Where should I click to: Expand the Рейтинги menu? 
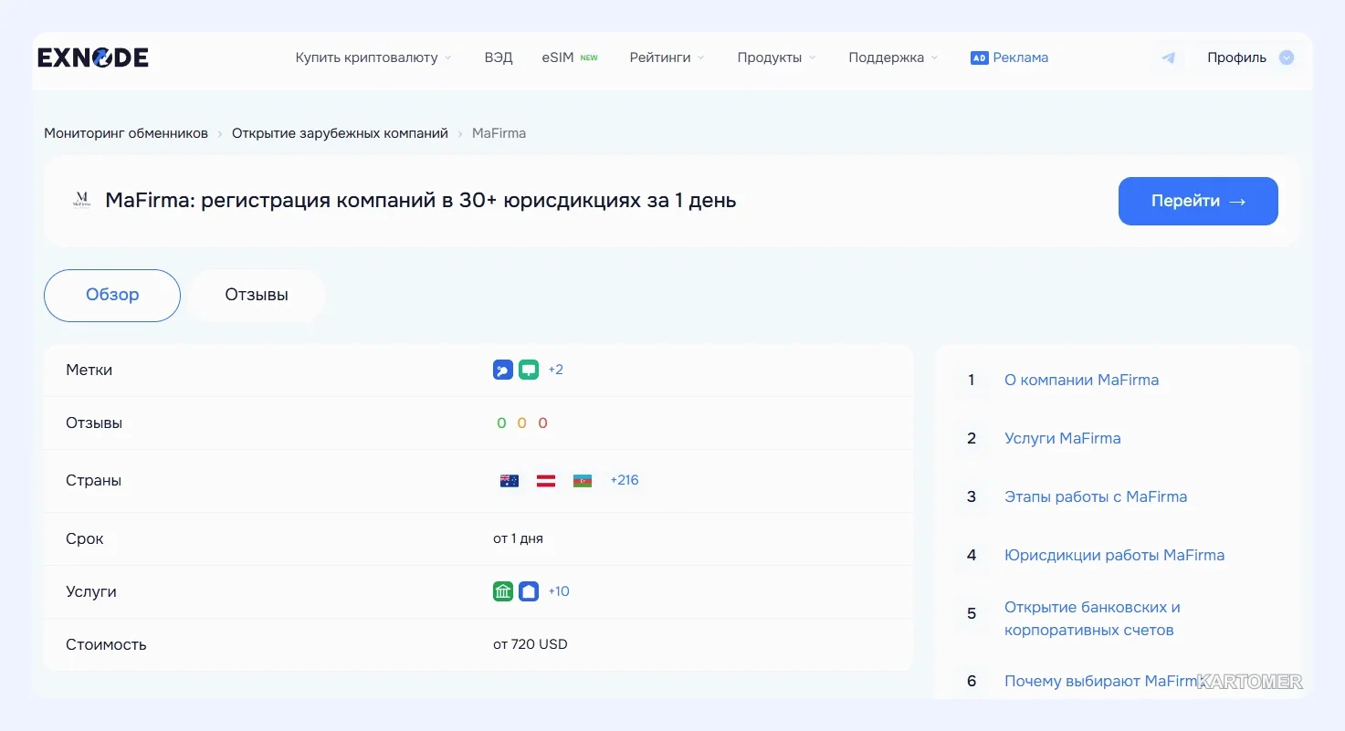667,57
